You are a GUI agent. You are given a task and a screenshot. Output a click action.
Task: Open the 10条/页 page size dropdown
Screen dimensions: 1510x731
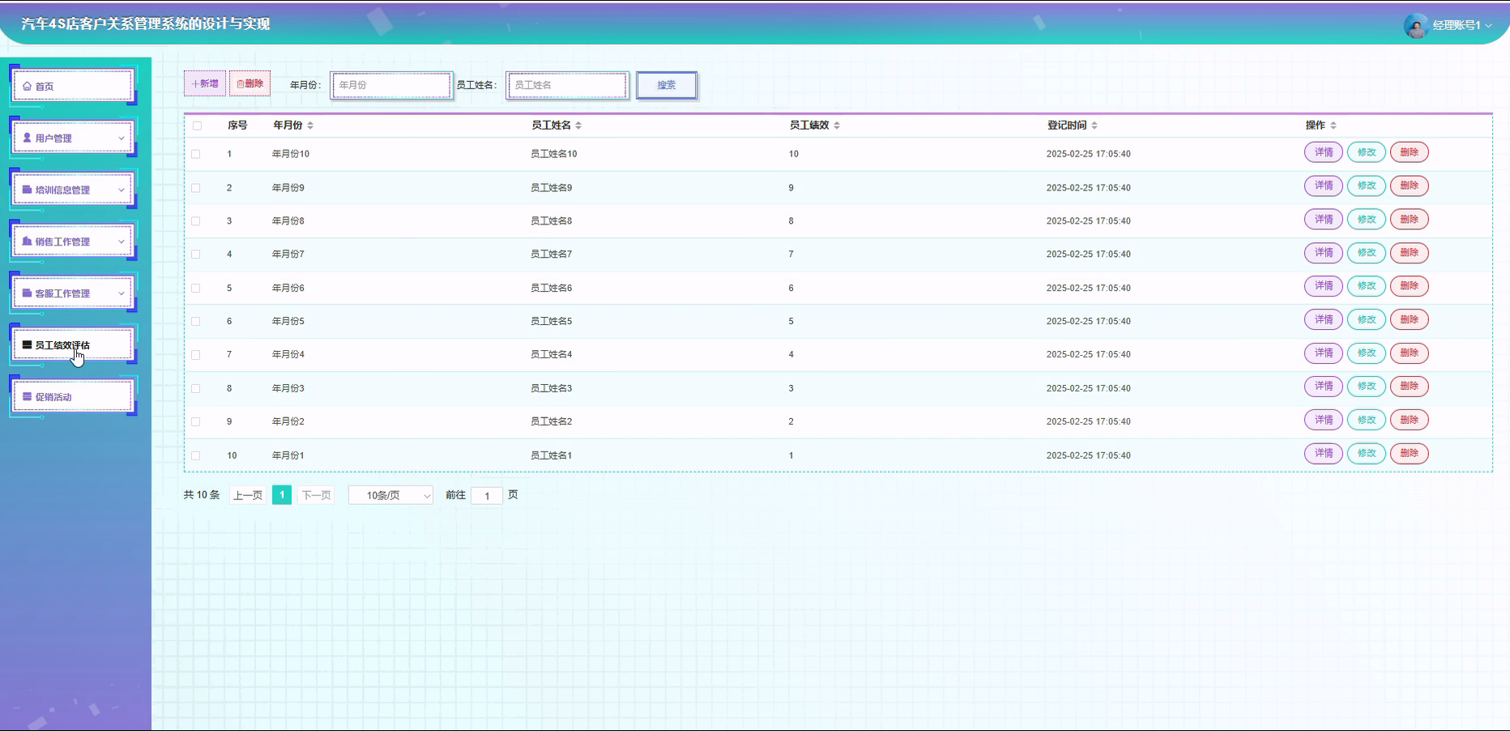click(390, 495)
